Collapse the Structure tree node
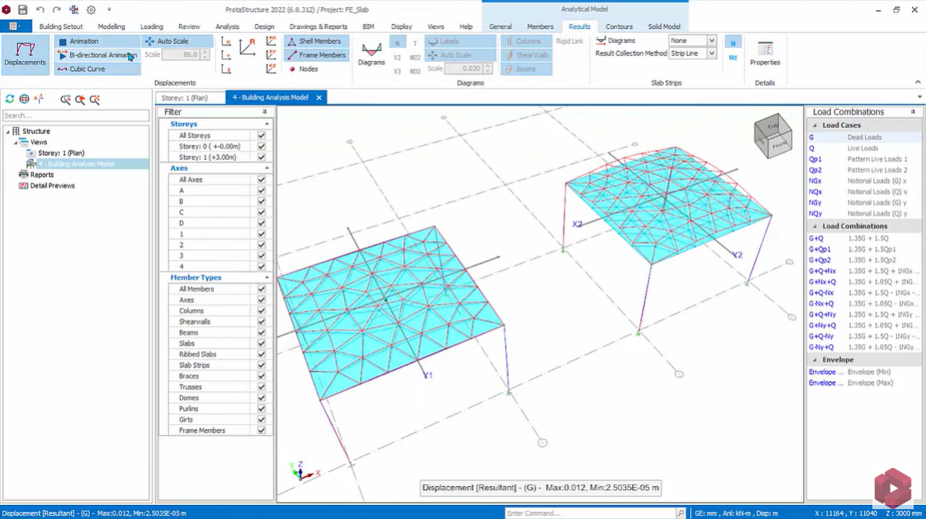The image size is (926, 519). 7,131
